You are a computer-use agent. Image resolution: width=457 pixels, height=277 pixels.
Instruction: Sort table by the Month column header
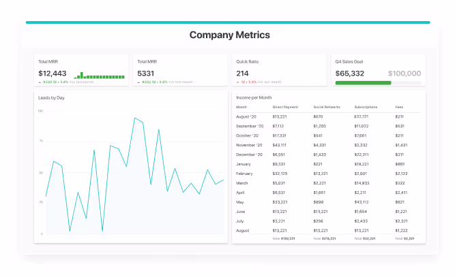[x=241, y=108]
